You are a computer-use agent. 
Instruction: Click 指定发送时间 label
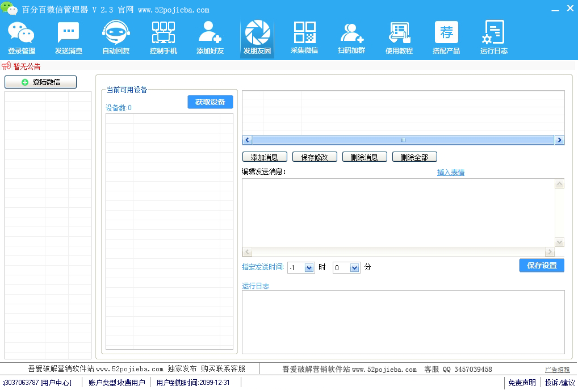coord(263,267)
